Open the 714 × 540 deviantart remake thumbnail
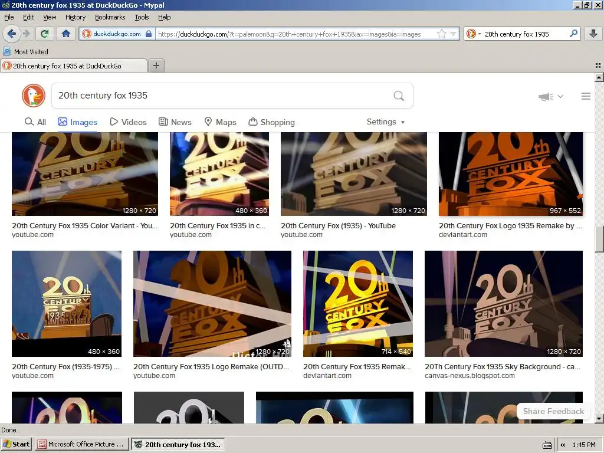 (x=358, y=304)
